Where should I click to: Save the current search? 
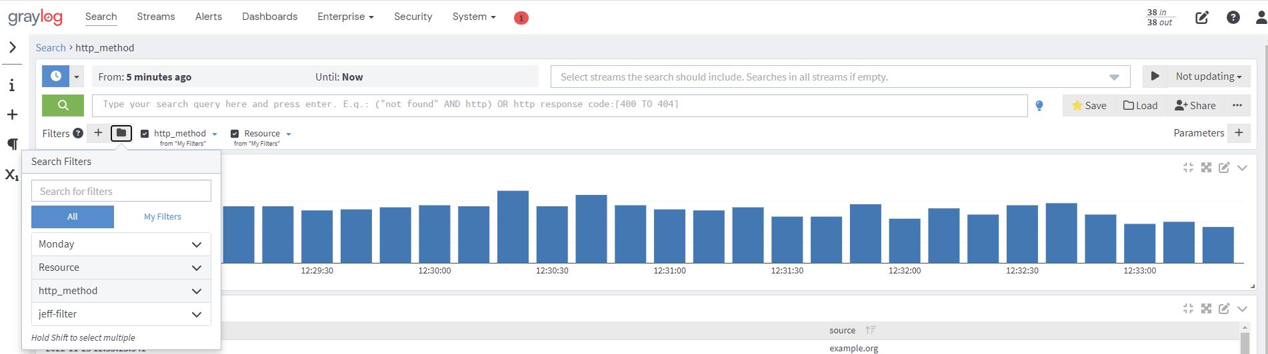pos(1089,105)
